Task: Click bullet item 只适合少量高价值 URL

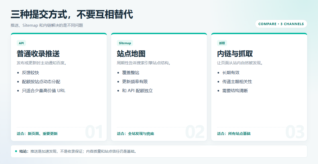Action: [43, 90]
